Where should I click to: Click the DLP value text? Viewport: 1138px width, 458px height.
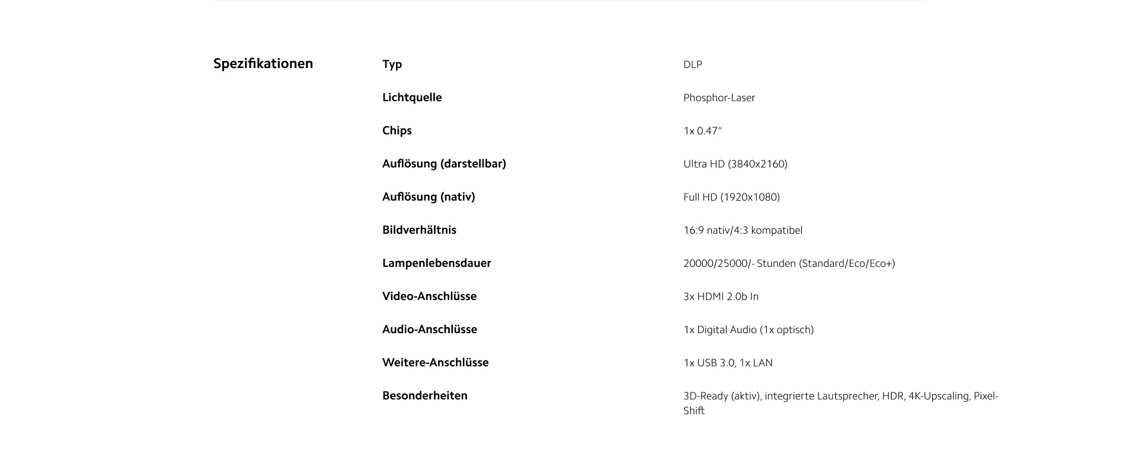click(x=692, y=64)
